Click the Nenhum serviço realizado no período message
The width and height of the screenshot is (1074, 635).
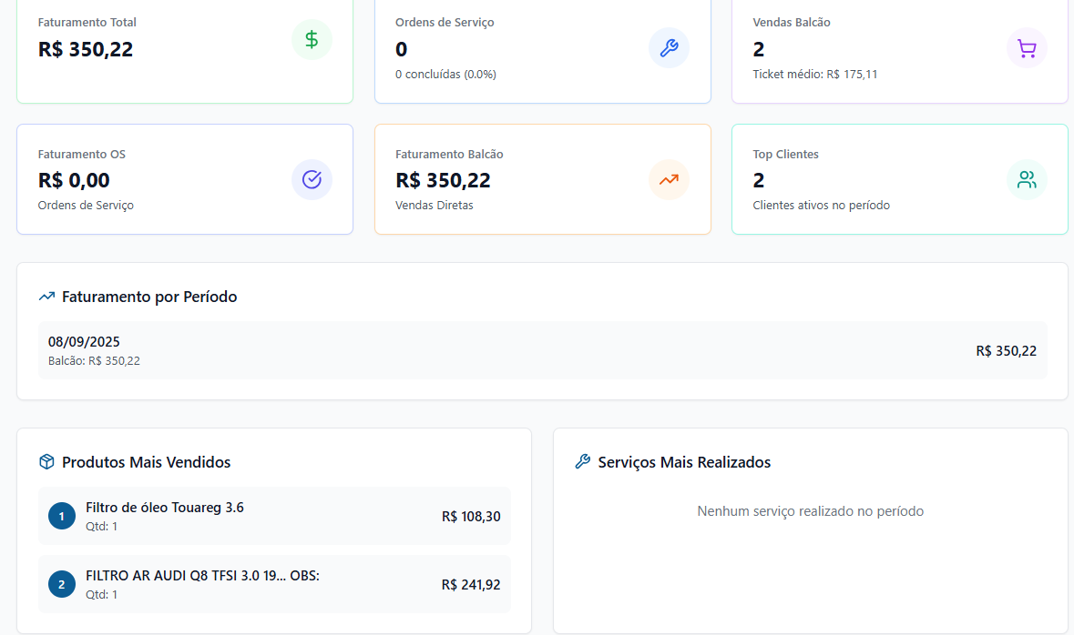810,511
